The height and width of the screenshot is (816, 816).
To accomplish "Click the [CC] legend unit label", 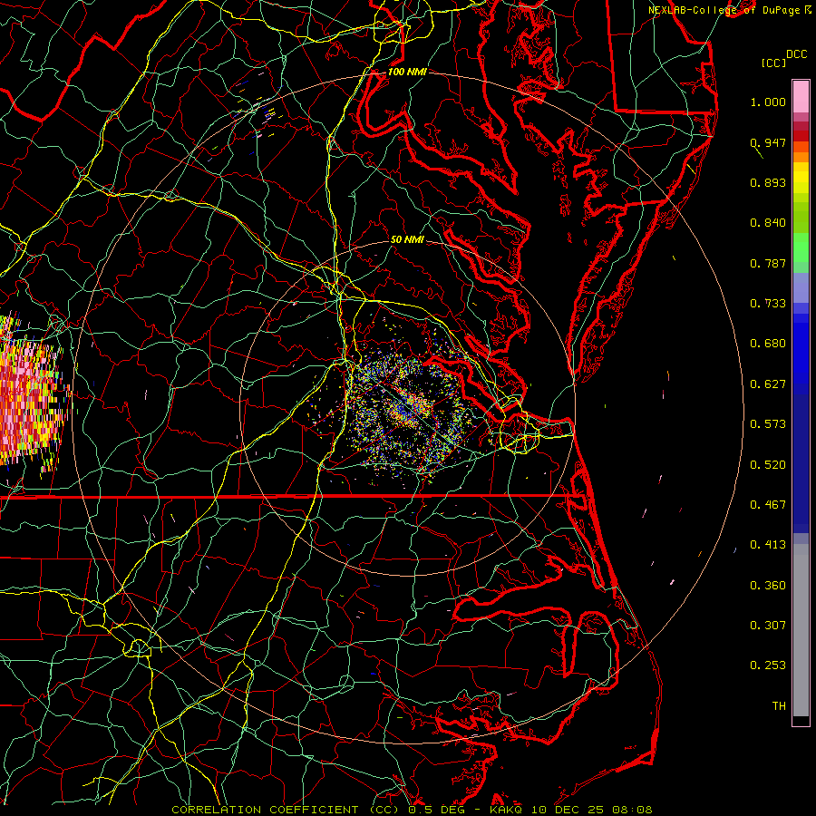I will (773, 63).
